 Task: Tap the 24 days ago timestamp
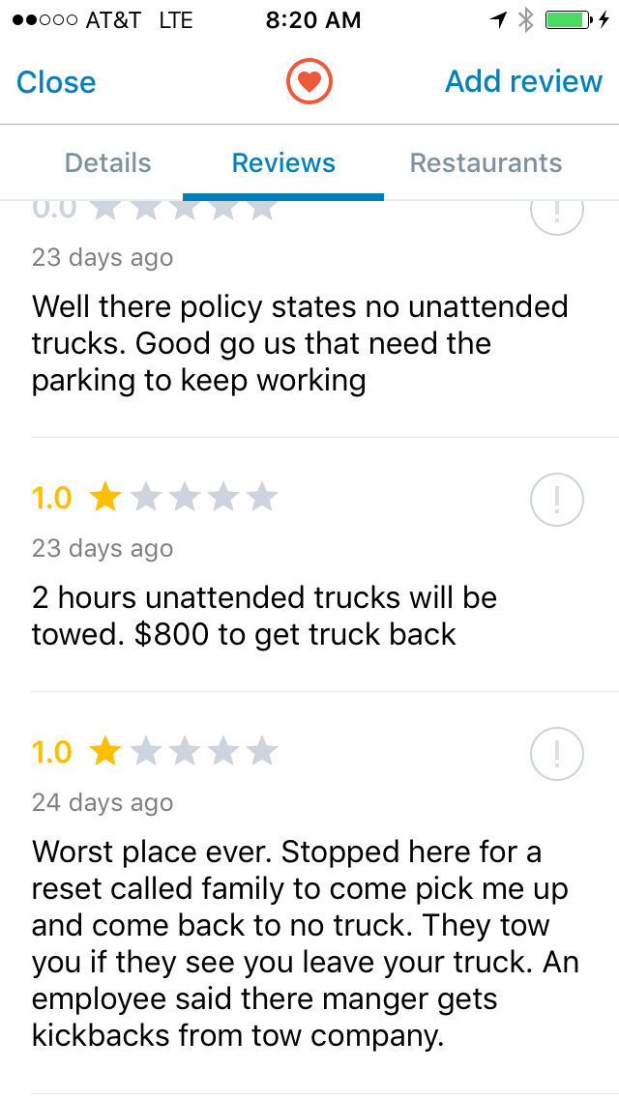point(103,803)
